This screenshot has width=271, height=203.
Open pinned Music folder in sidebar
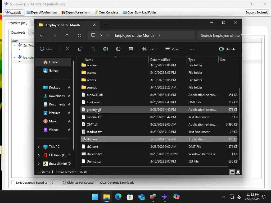click(x=53, y=121)
